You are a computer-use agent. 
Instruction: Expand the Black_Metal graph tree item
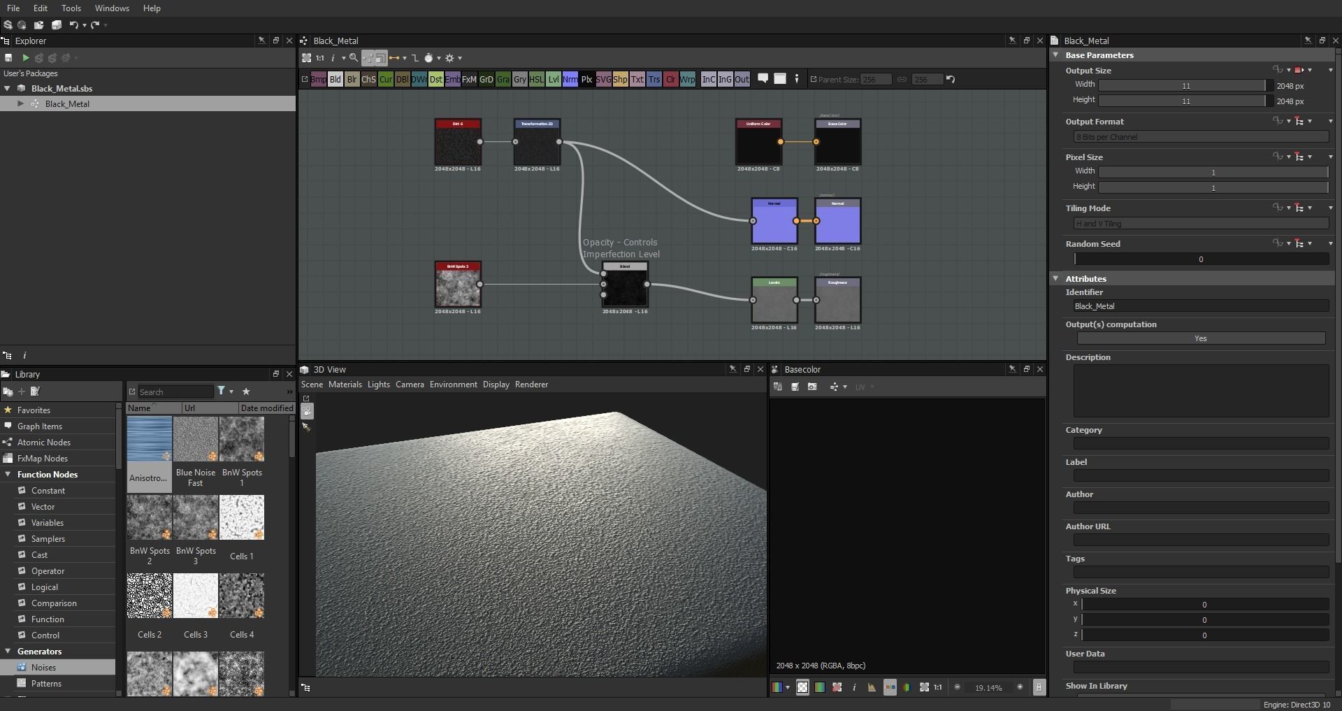20,103
